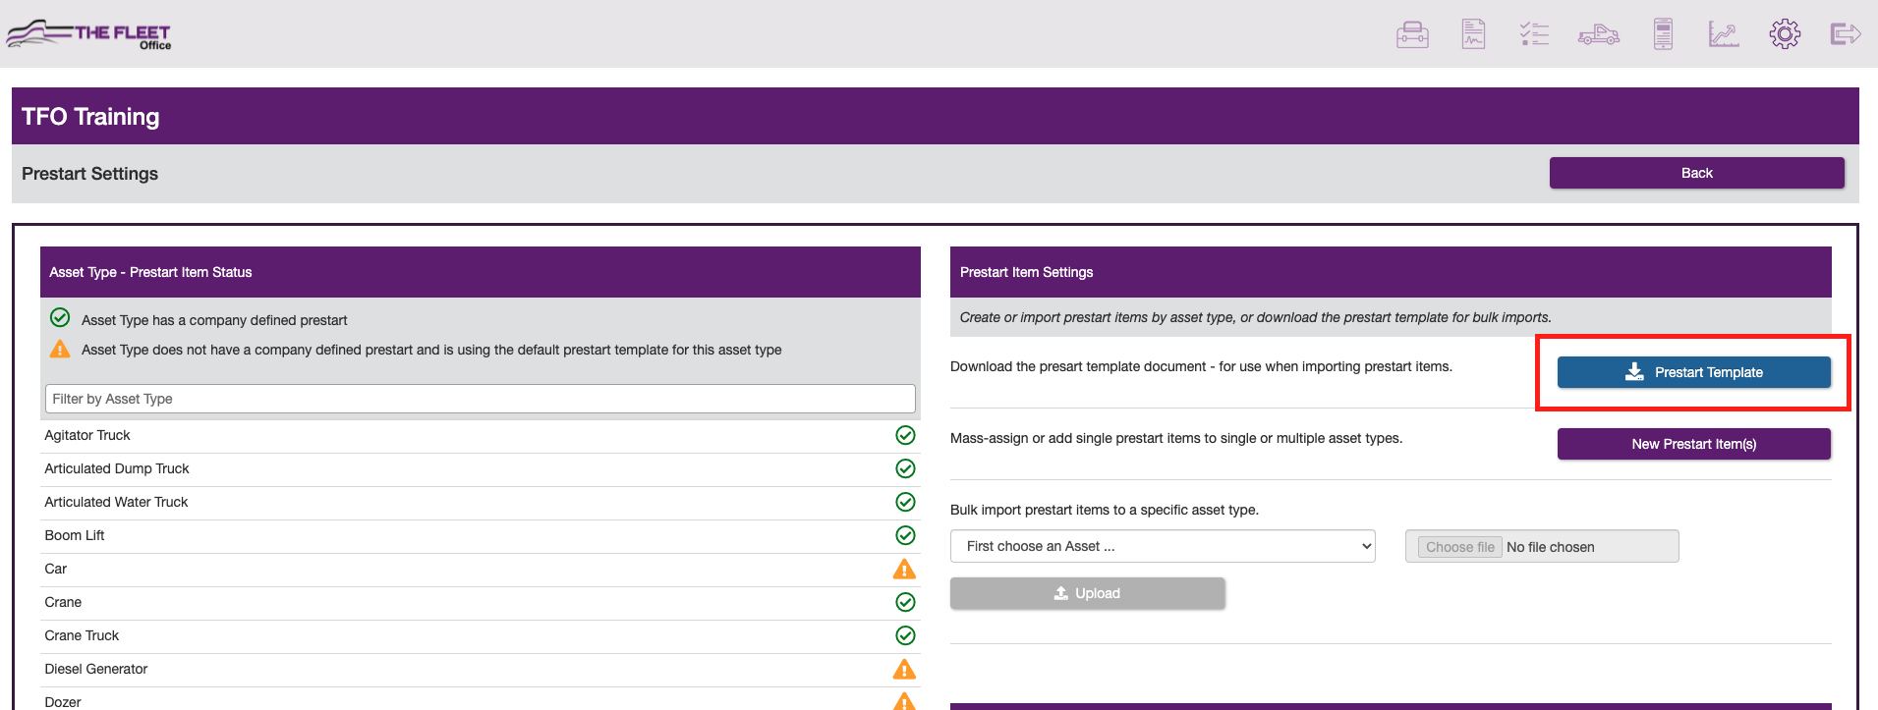Click New Prestart Item(s) button
Image resolution: width=1878 pixels, height=710 pixels.
1693,444
